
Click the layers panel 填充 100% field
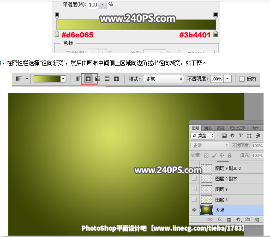tap(258, 156)
